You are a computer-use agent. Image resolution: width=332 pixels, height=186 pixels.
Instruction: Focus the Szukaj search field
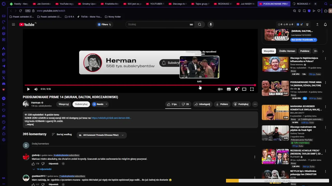(158, 24)
